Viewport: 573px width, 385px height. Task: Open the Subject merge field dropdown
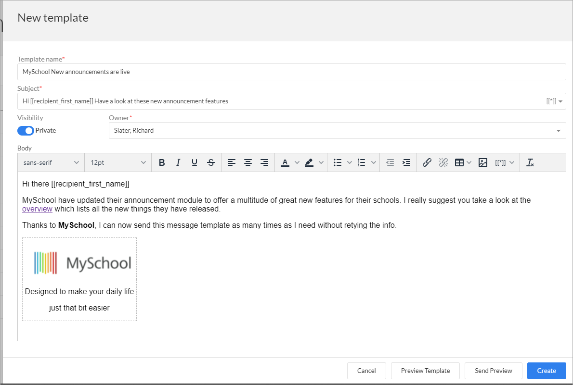point(554,101)
